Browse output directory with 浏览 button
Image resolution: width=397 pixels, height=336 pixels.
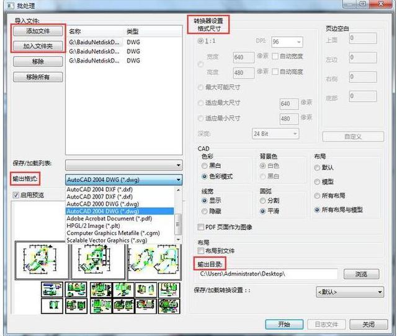click(361, 274)
